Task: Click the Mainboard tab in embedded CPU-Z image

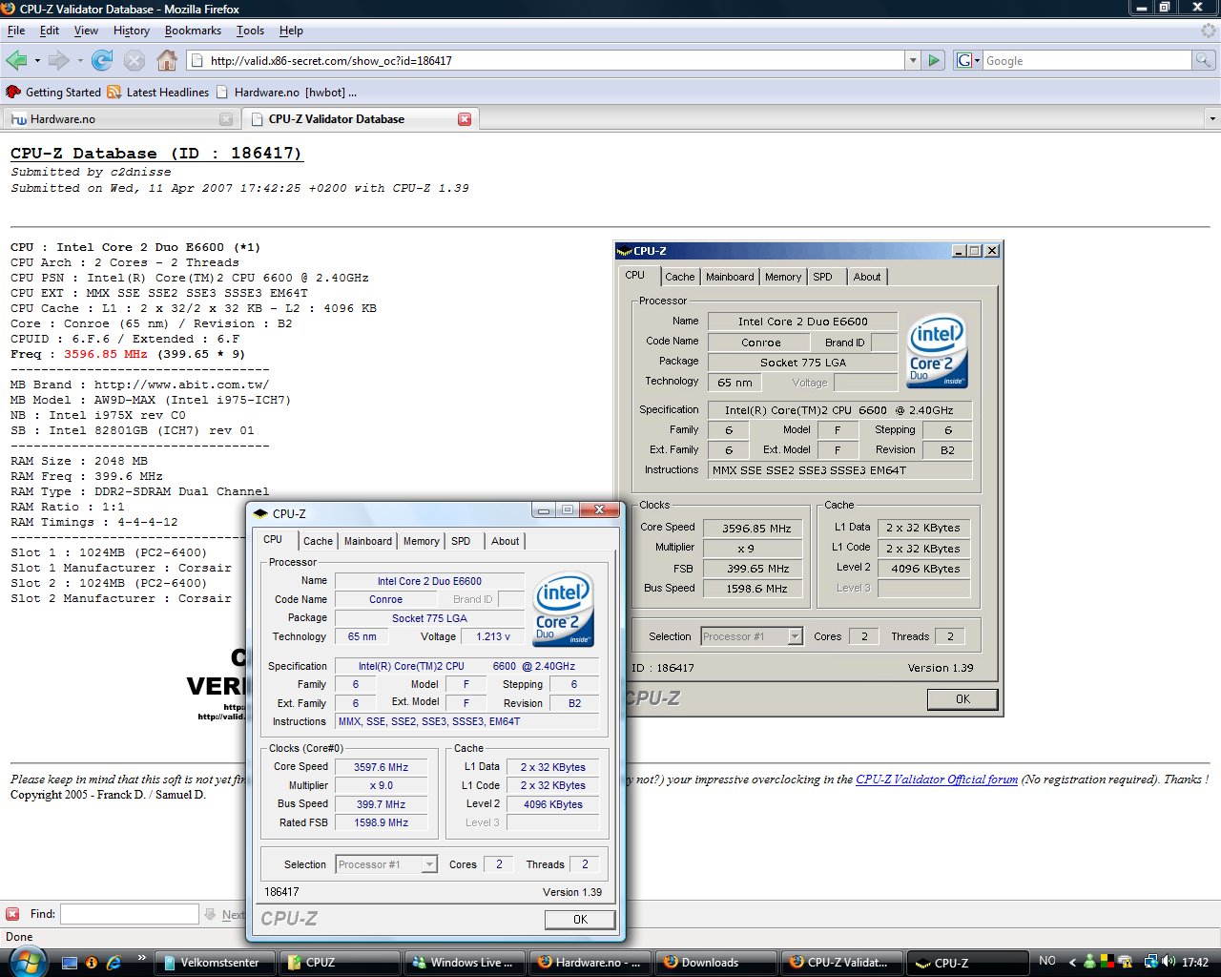Action: click(730, 277)
